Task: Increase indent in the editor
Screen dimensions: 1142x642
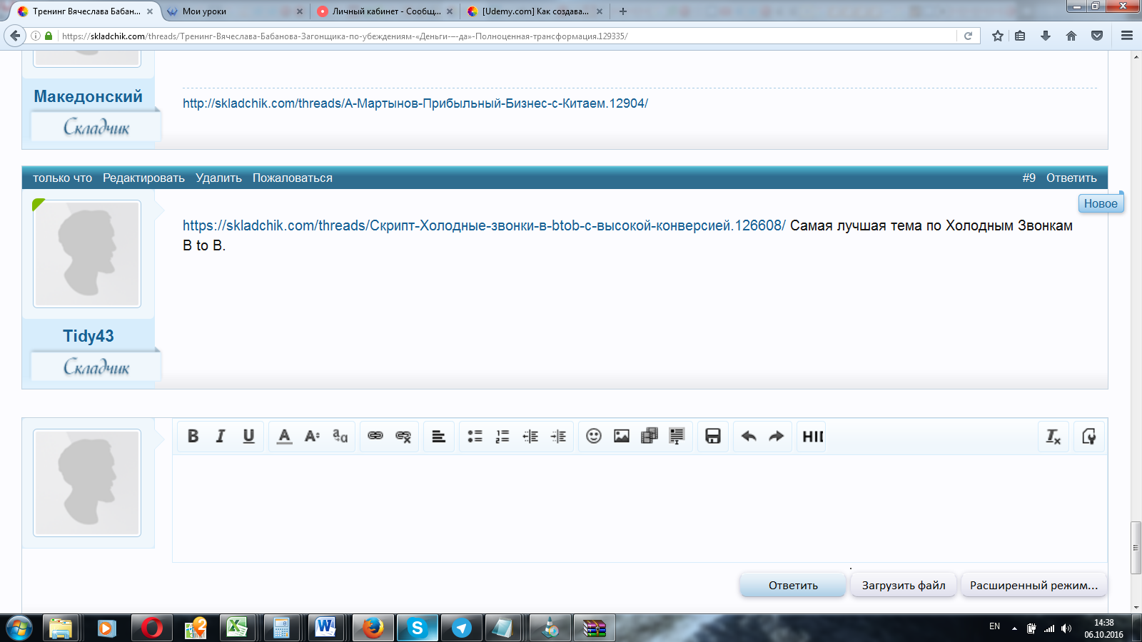Action: pos(558,436)
